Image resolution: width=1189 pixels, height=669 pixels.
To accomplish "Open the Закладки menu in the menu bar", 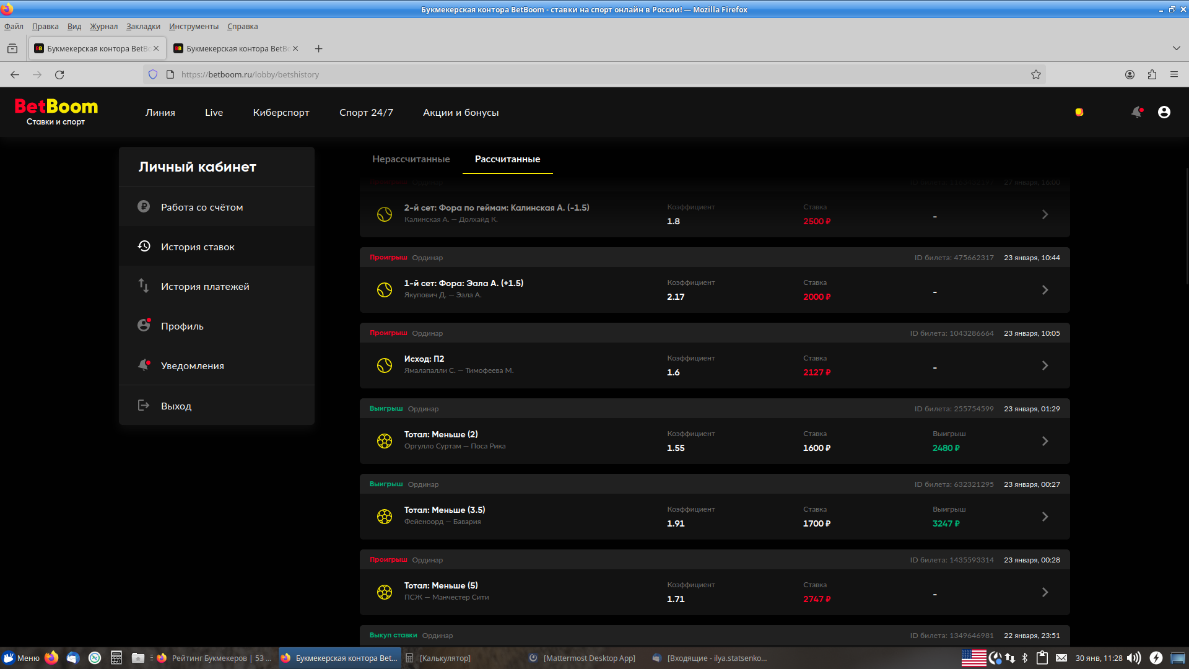I will [x=143, y=27].
